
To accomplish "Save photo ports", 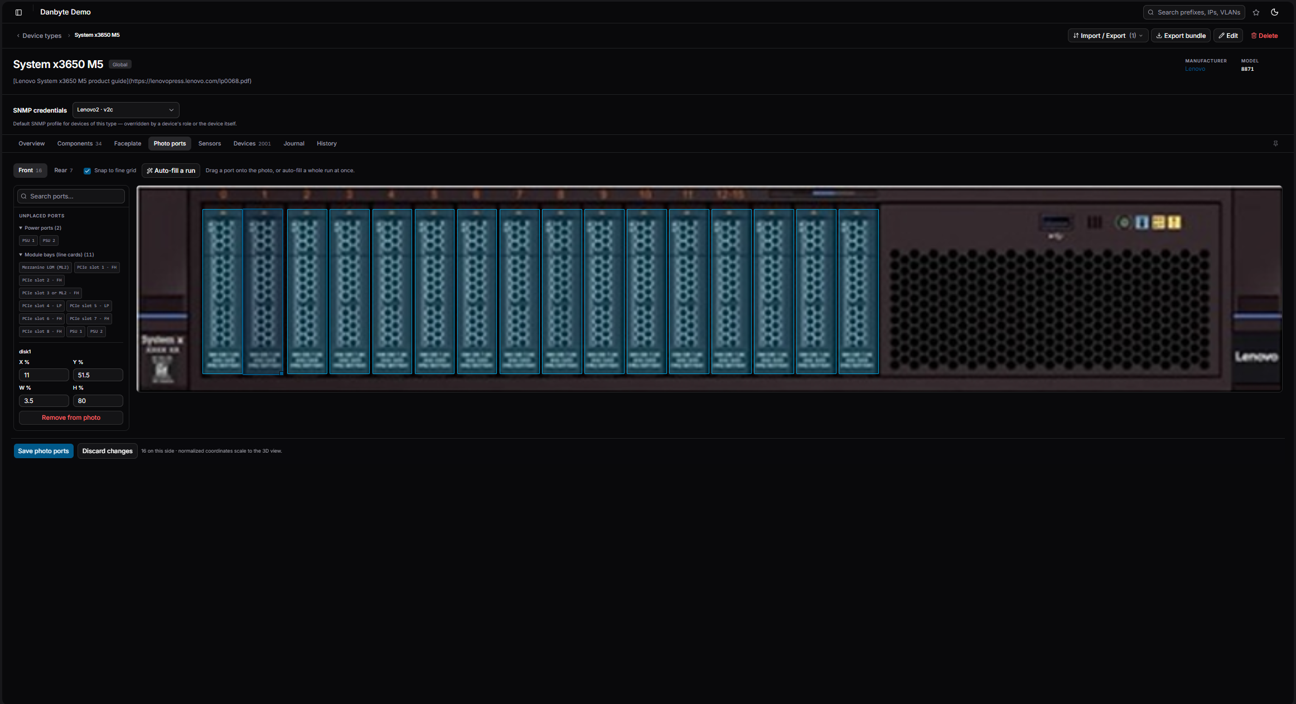I will (43, 451).
